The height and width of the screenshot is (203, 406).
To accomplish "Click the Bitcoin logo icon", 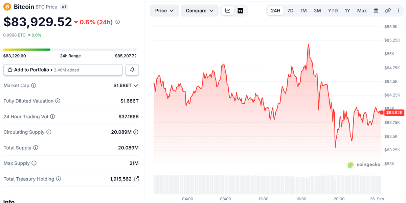I will point(7,7).
